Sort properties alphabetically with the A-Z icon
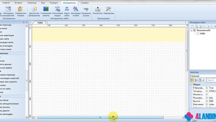 click(196, 80)
